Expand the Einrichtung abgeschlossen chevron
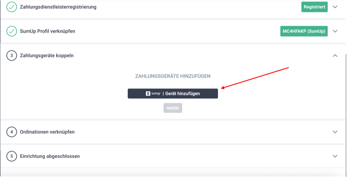Screen dimensions: 347x177 click(x=335, y=156)
